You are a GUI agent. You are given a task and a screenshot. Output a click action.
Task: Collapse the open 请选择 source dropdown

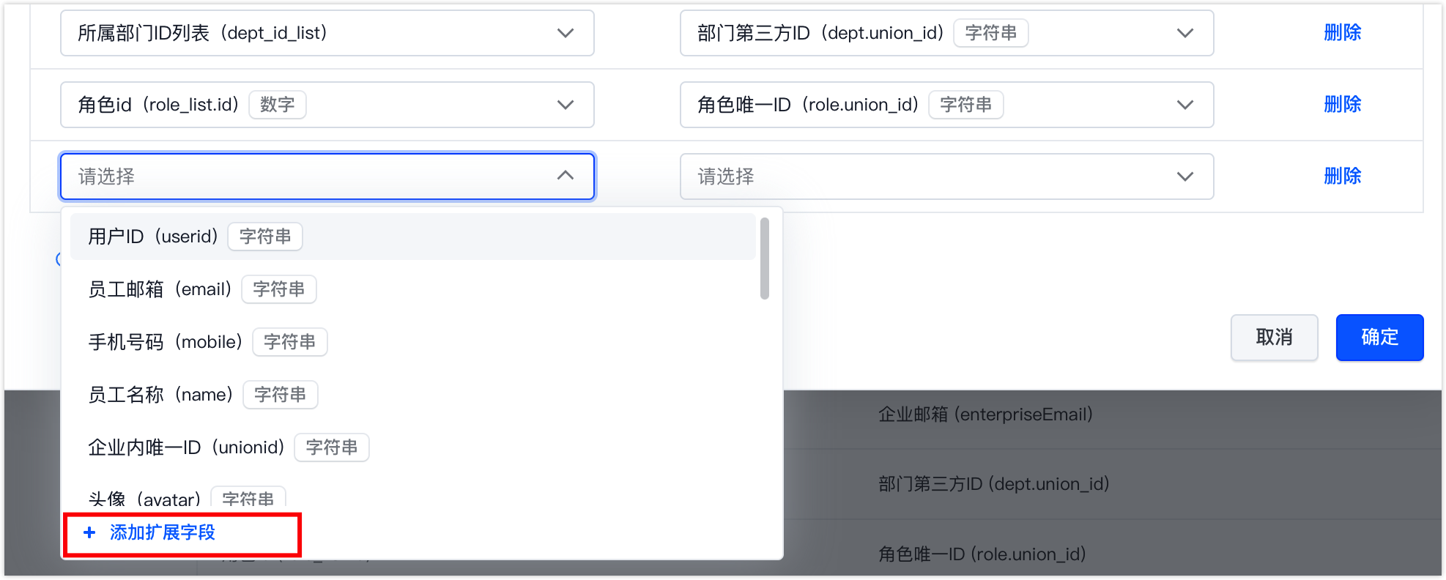[x=327, y=176]
